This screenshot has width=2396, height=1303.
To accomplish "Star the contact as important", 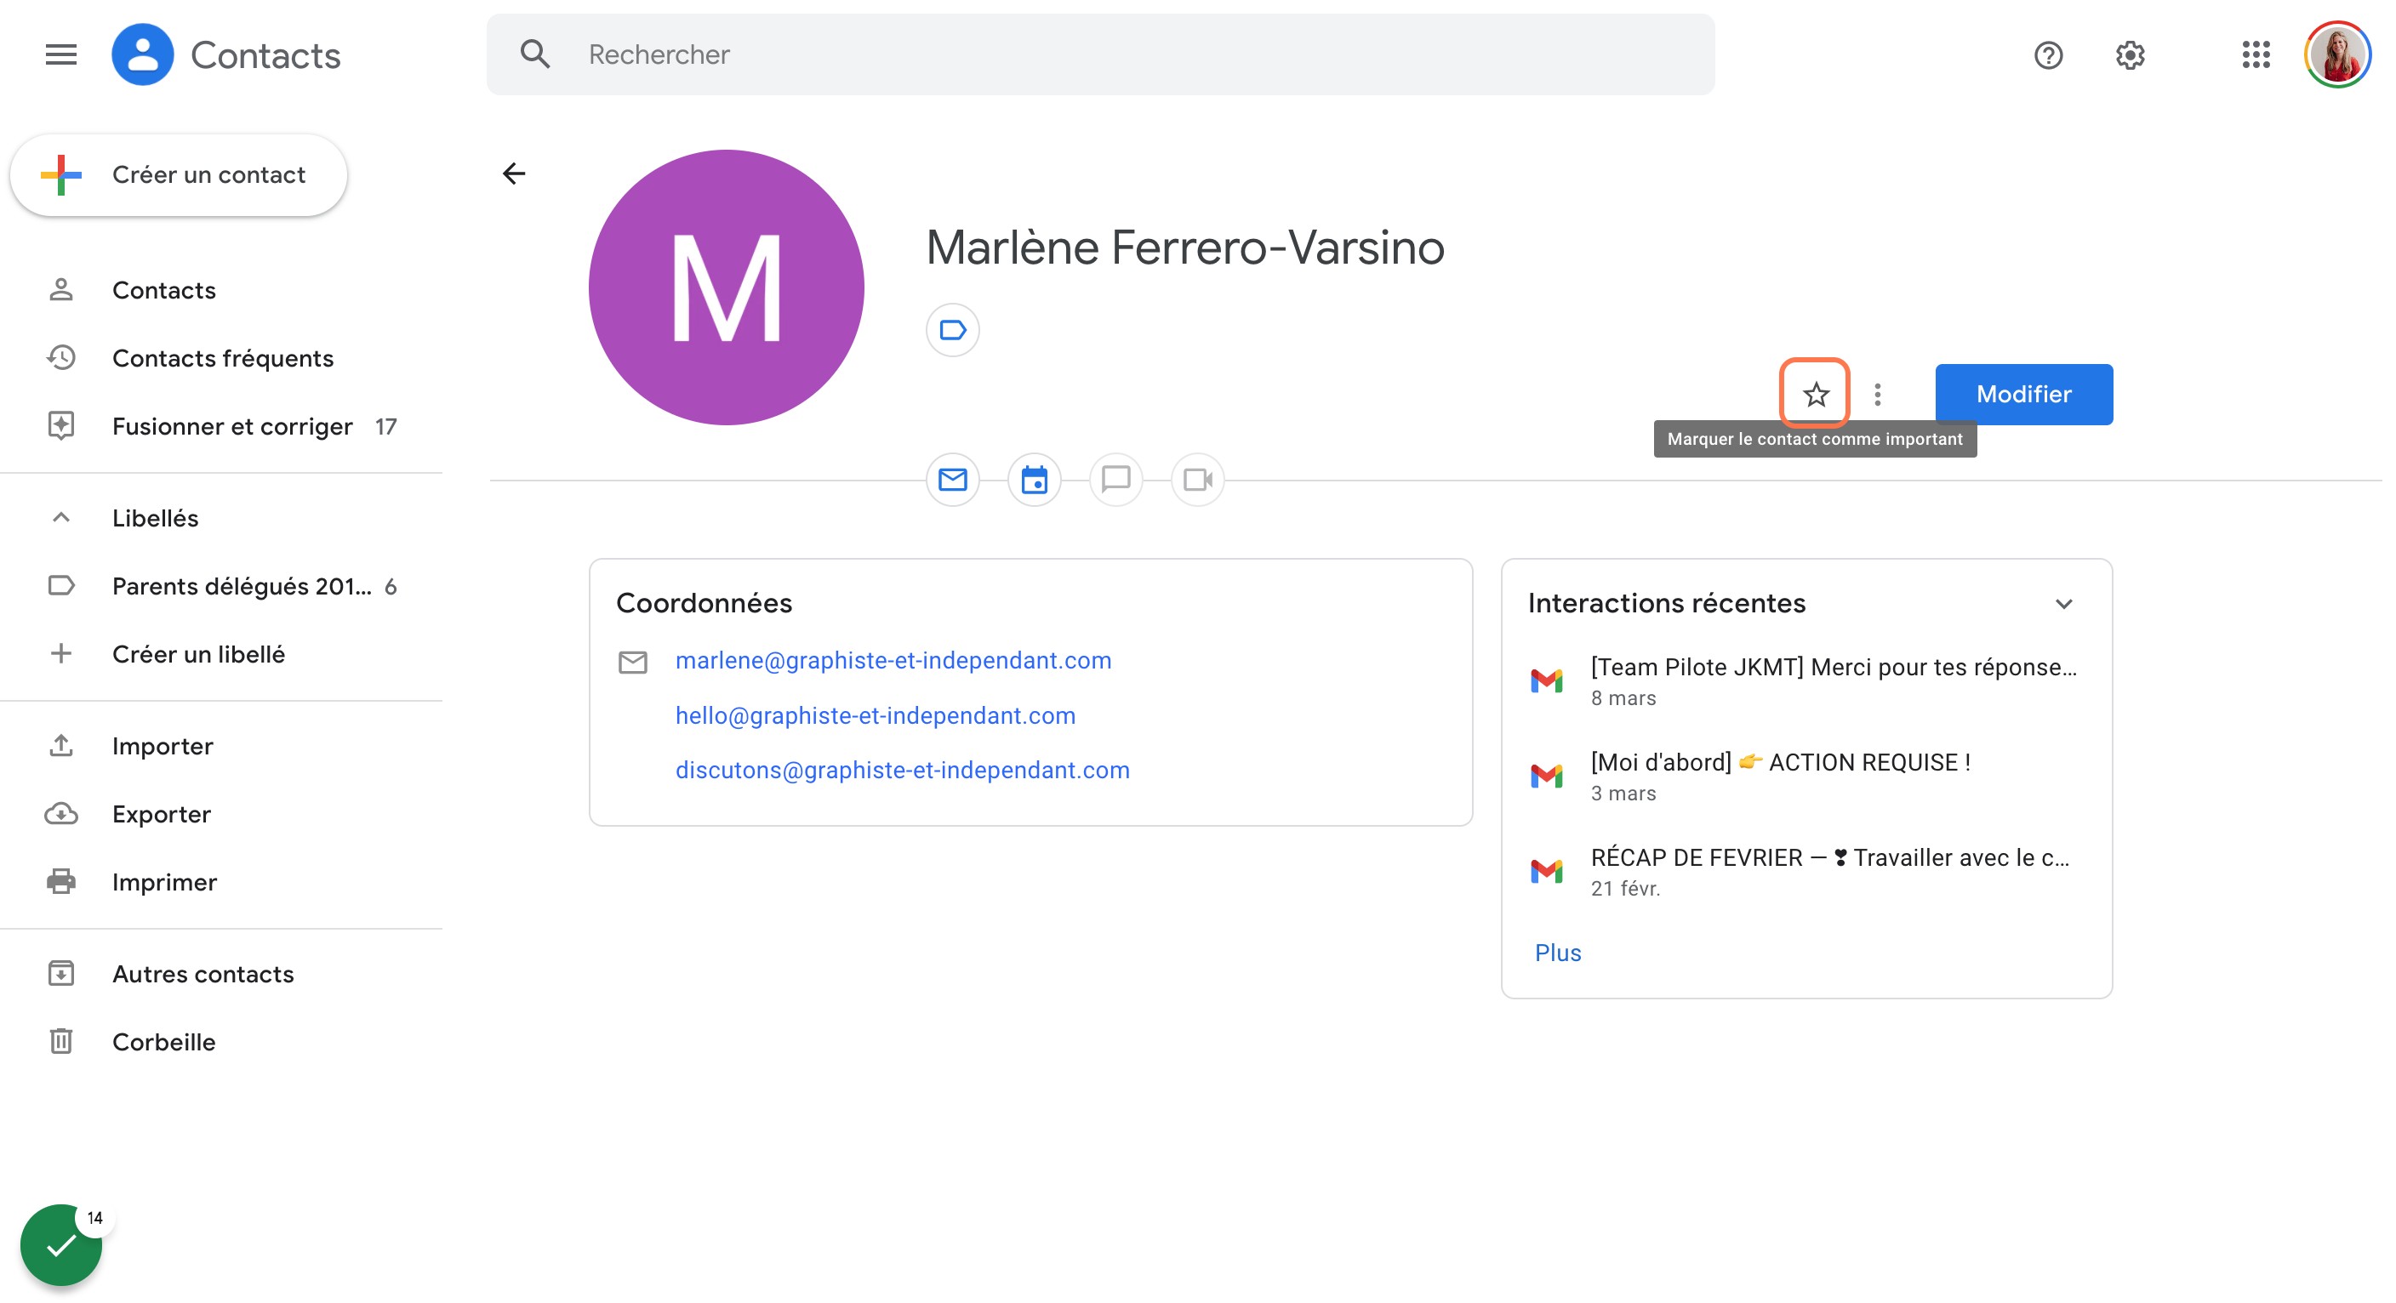I will [1816, 395].
